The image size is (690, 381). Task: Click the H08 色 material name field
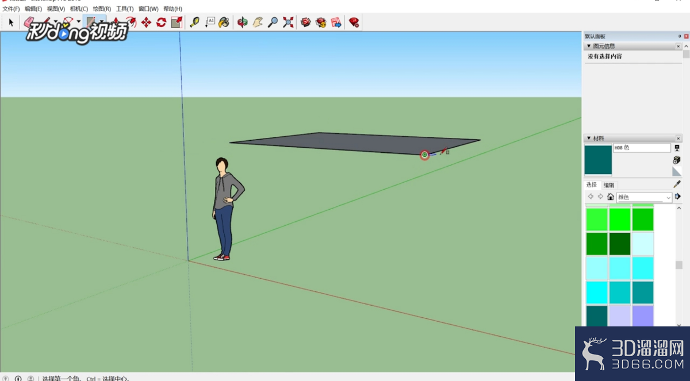(642, 148)
